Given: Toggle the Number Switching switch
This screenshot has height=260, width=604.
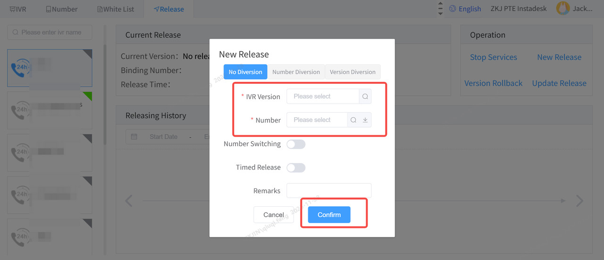Looking at the screenshot, I should click(x=296, y=144).
